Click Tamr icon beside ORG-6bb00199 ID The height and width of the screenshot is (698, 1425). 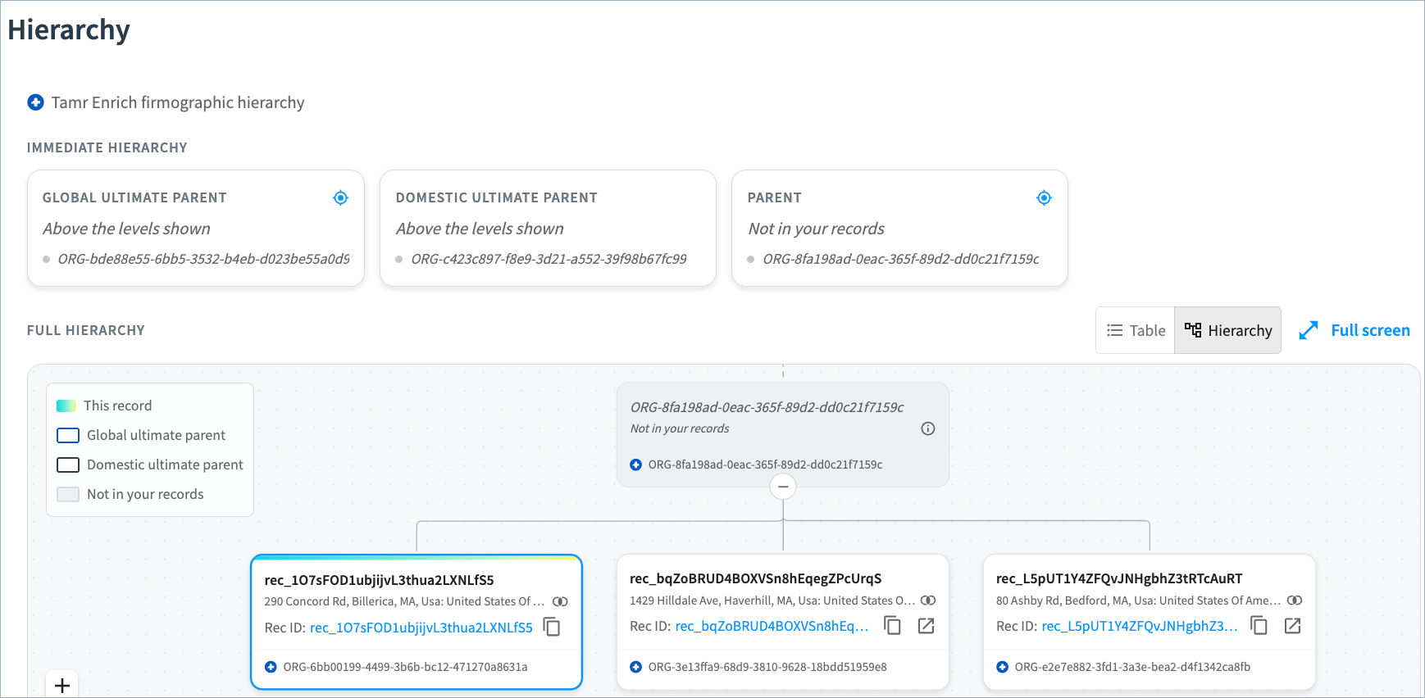pyautogui.click(x=271, y=667)
